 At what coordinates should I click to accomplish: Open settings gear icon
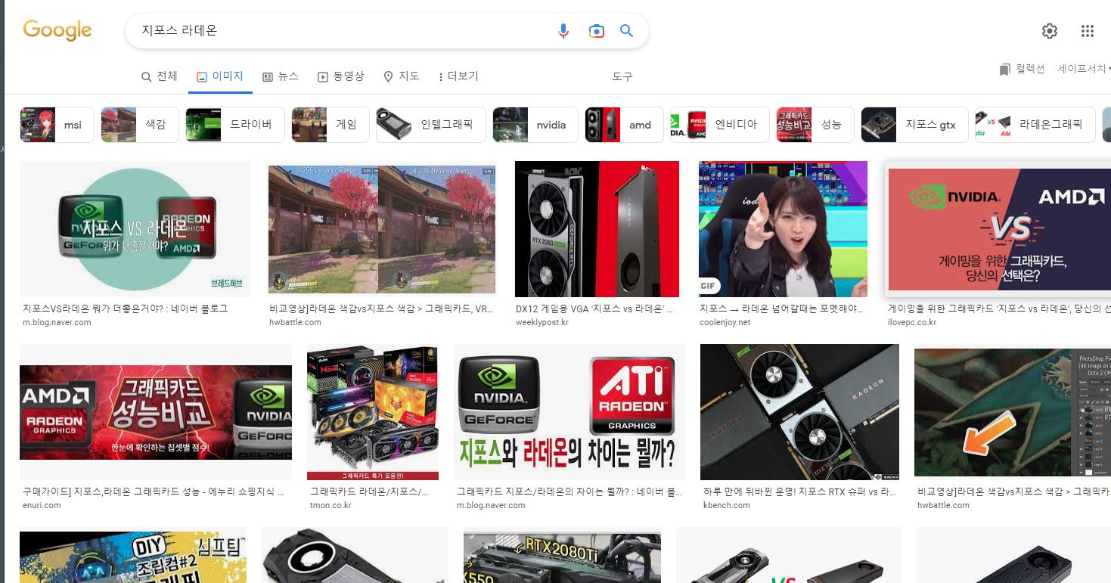(1049, 31)
